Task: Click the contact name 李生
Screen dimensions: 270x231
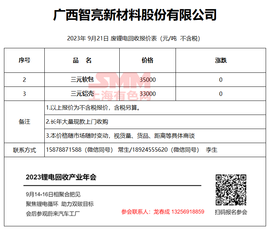Action: pos(212,150)
